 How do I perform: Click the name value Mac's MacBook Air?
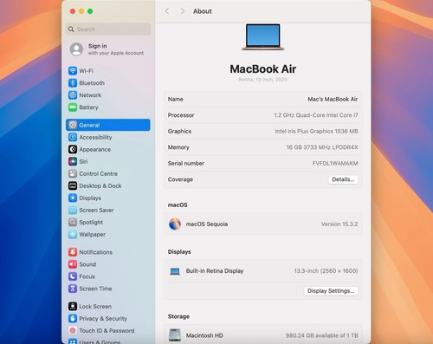click(333, 99)
